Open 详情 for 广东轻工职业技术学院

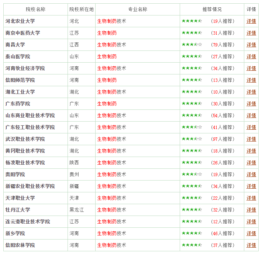tap(251, 128)
